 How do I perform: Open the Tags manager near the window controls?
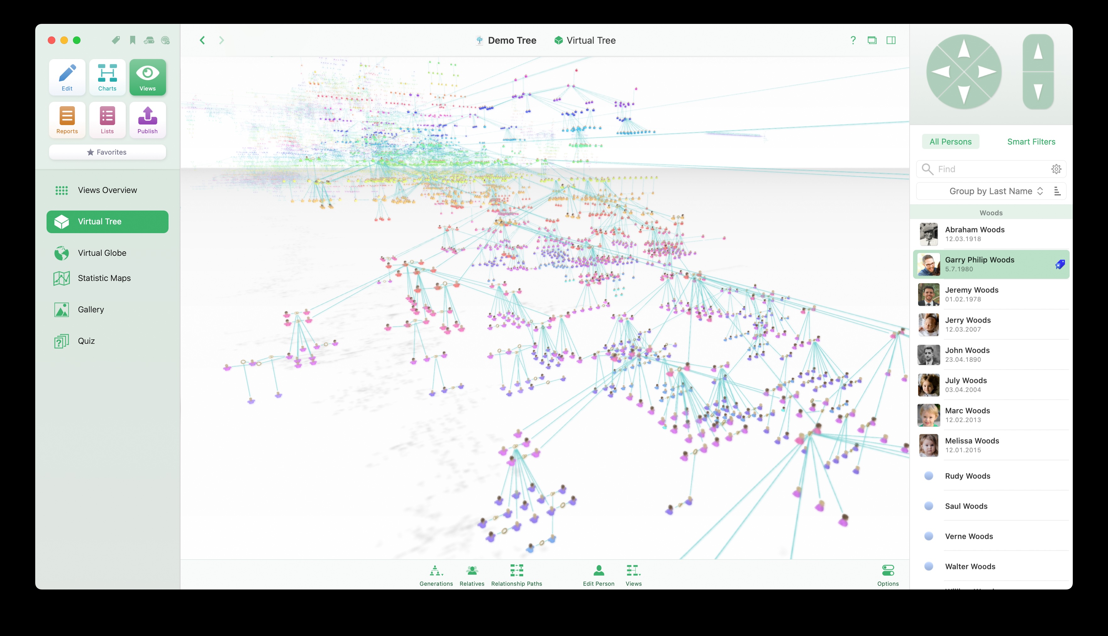click(115, 40)
